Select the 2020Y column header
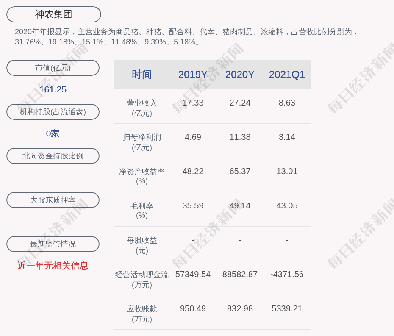Screen dimensions: 394x336 [x=240, y=75]
